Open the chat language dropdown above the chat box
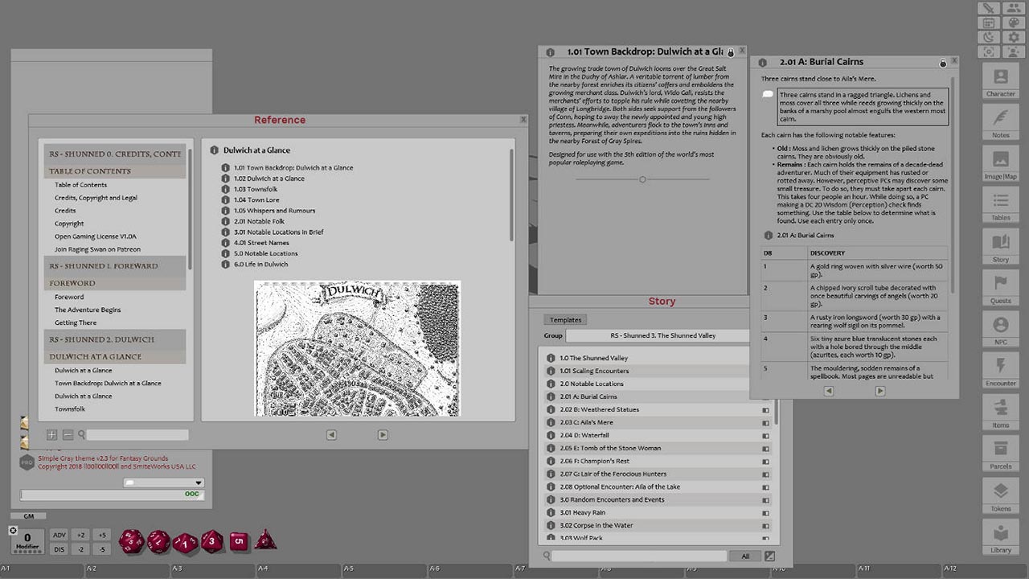Image resolution: width=1029 pixels, height=579 pixels. [163, 482]
